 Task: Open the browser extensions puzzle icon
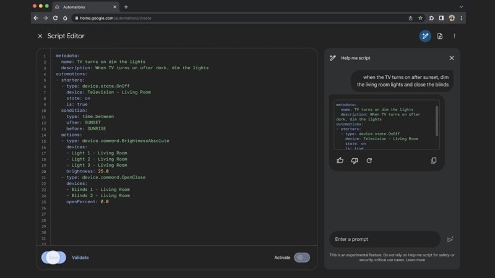(x=431, y=18)
